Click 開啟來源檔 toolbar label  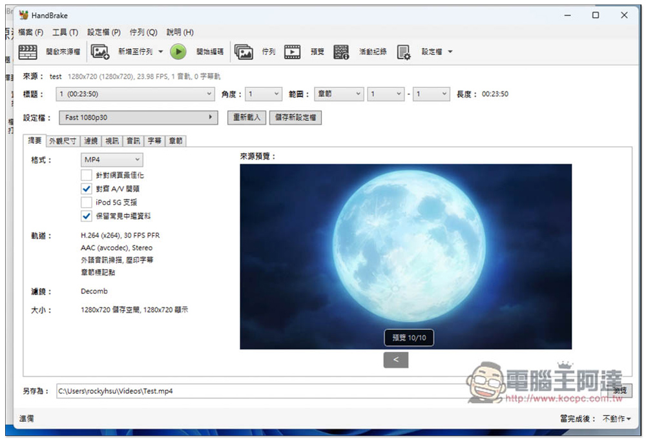pos(63,52)
